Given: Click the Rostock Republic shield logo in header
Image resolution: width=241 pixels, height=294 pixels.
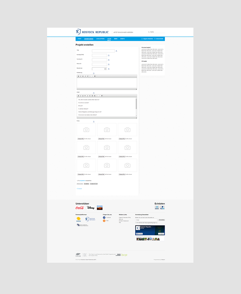Looking at the screenshot, I should click(78, 32).
